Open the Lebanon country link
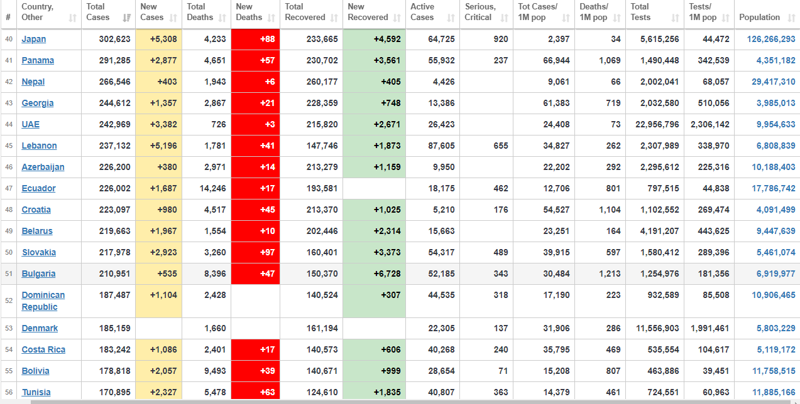The image size is (800, 404). point(39,146)
